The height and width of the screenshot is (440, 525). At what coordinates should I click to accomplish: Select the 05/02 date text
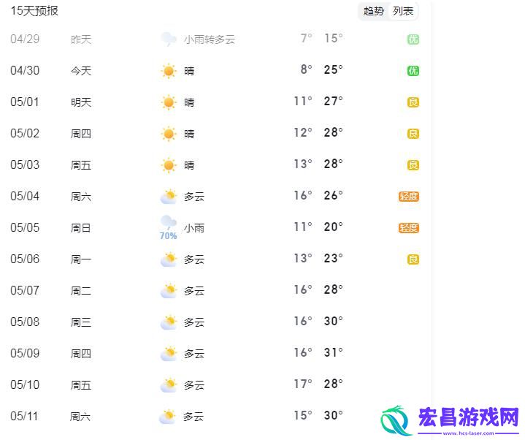point(25,133)
